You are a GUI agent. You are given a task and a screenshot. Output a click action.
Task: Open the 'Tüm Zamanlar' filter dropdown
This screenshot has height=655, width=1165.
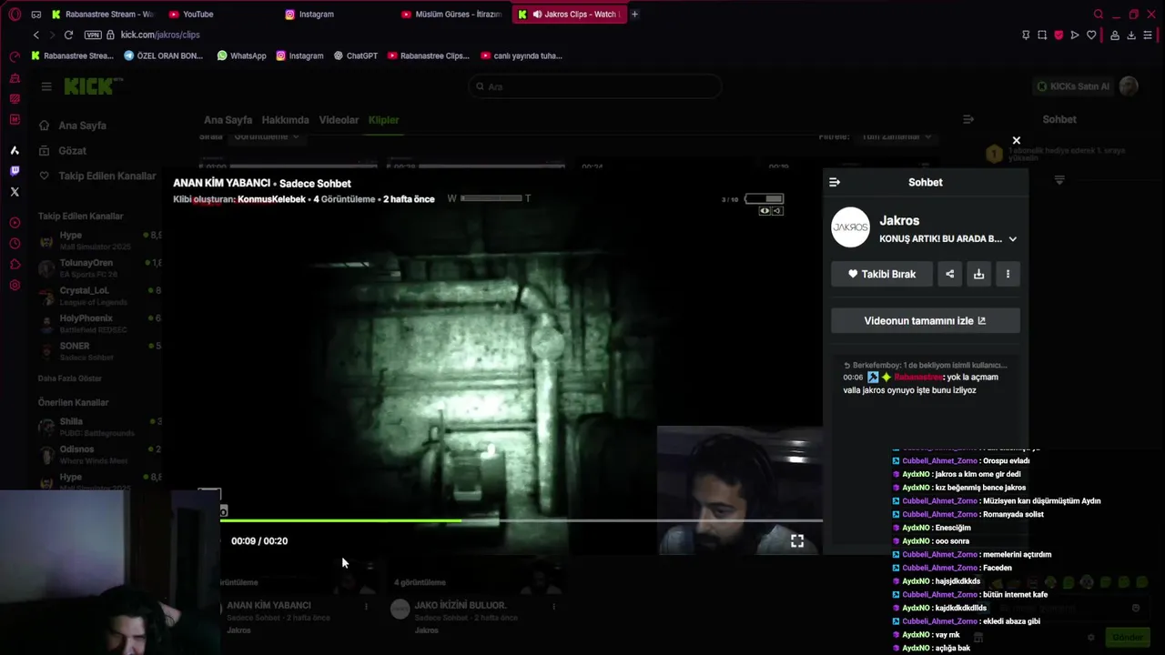pos(897,136)
